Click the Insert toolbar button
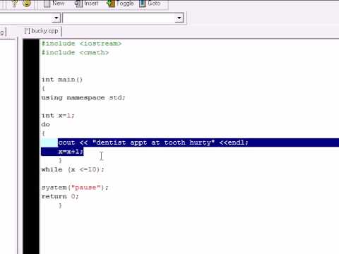339x254 pixels. tap(86, 4)
